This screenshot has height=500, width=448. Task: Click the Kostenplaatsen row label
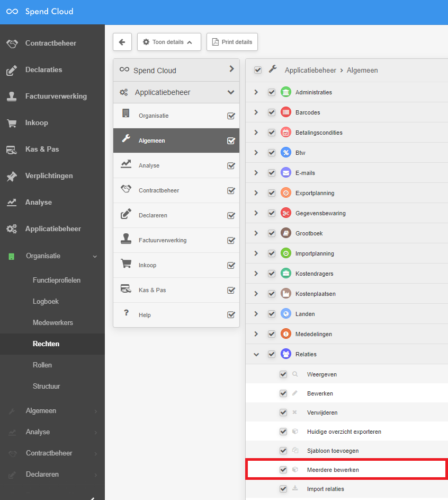tap(316, 294)
